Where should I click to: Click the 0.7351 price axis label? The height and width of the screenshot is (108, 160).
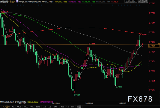152,61
